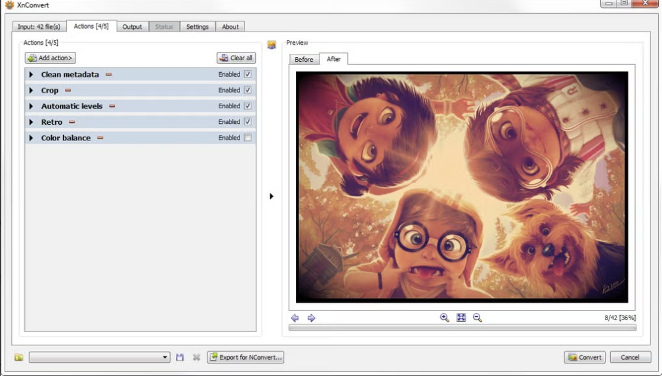The height and width of the screenshot is (376, 662).
Task: Save the script with floppy disk icon
Action: 180,358
